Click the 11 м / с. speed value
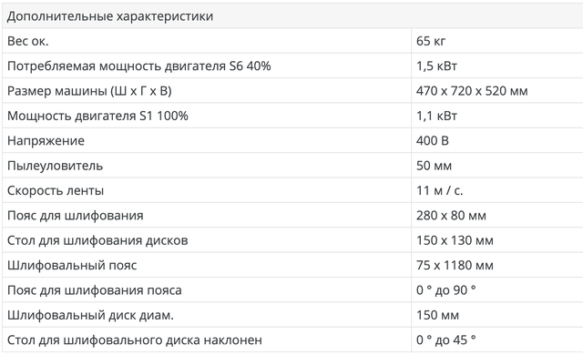 click(x=439, y=190)
